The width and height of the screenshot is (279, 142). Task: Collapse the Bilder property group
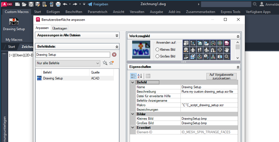pyautogui.click(x=132, y=114)
